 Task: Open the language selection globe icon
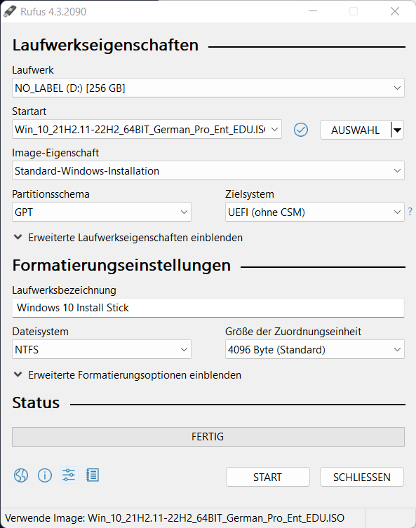tap(21, 475)
